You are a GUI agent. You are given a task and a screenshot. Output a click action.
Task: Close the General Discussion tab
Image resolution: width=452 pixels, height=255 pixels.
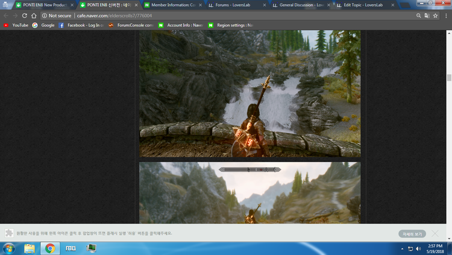(x=328, y=5)
